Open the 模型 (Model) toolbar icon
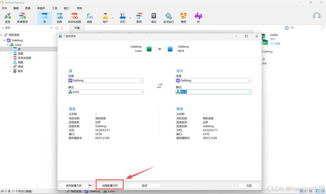326x194 pixels. (x=183, y=18)
